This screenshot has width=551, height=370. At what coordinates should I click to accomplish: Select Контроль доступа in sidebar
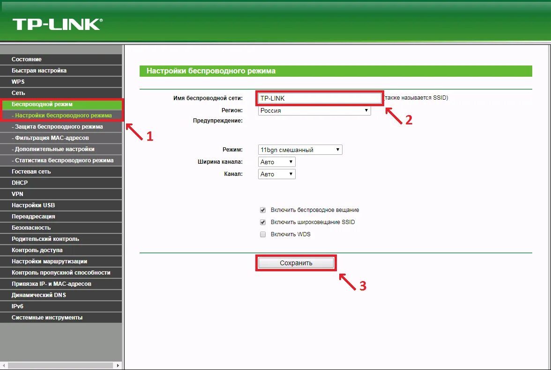tap(61, 250)
